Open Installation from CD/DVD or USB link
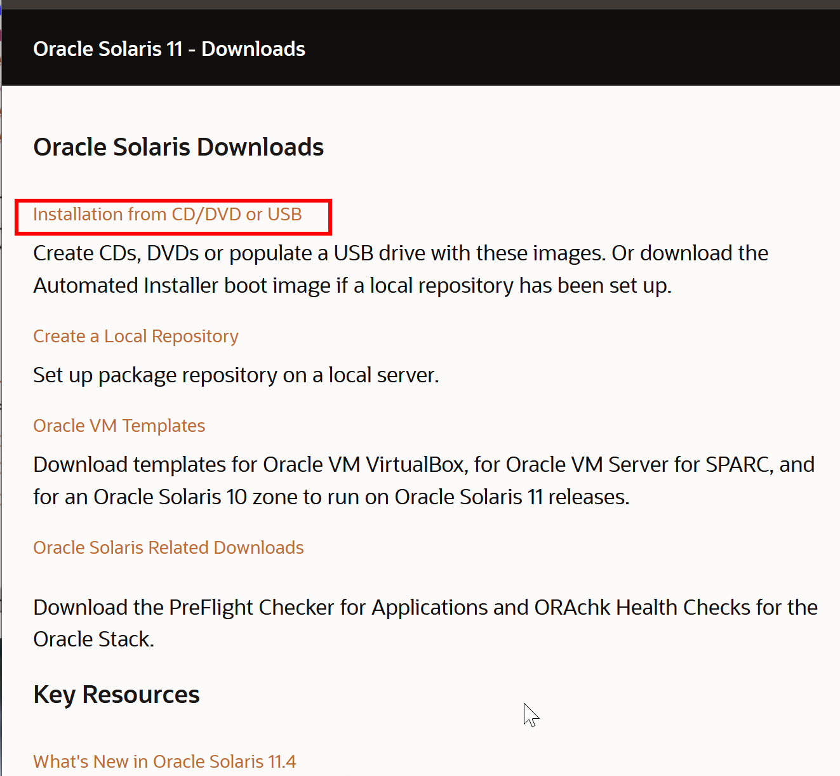Image resolution: width=840 pixels, height=776 pixels. pos(168,215)
